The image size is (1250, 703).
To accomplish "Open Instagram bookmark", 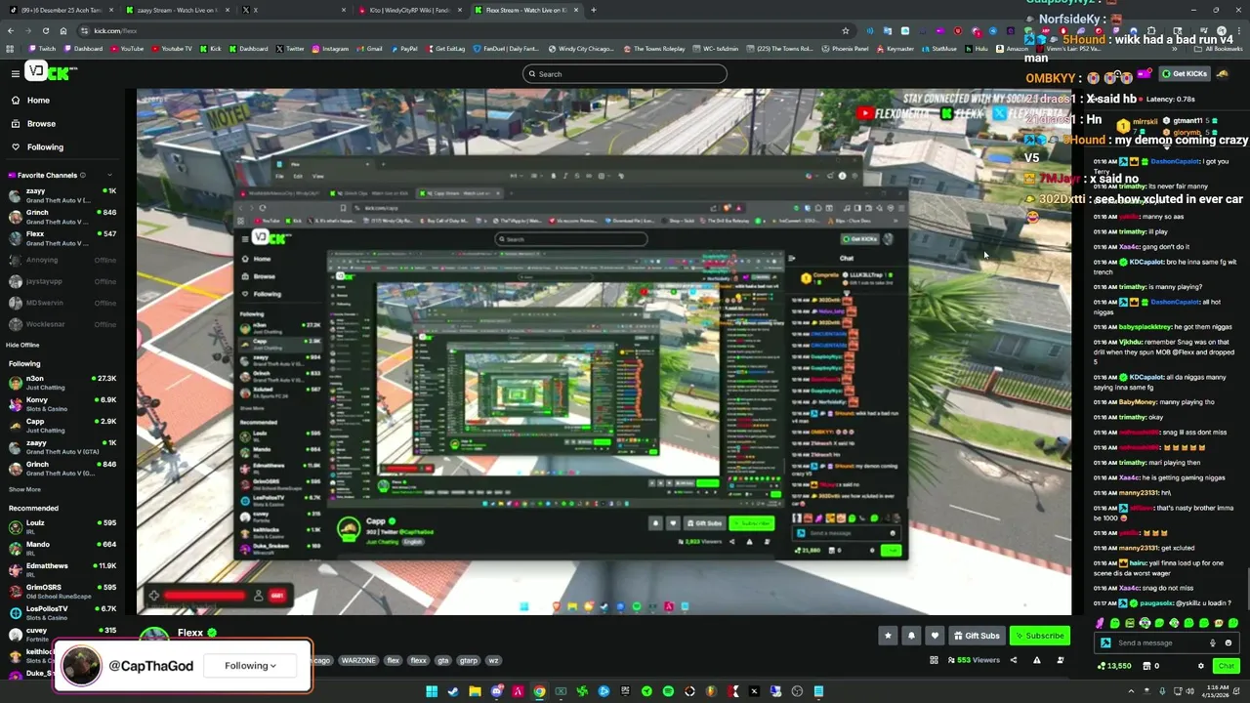I will [330, 48].
